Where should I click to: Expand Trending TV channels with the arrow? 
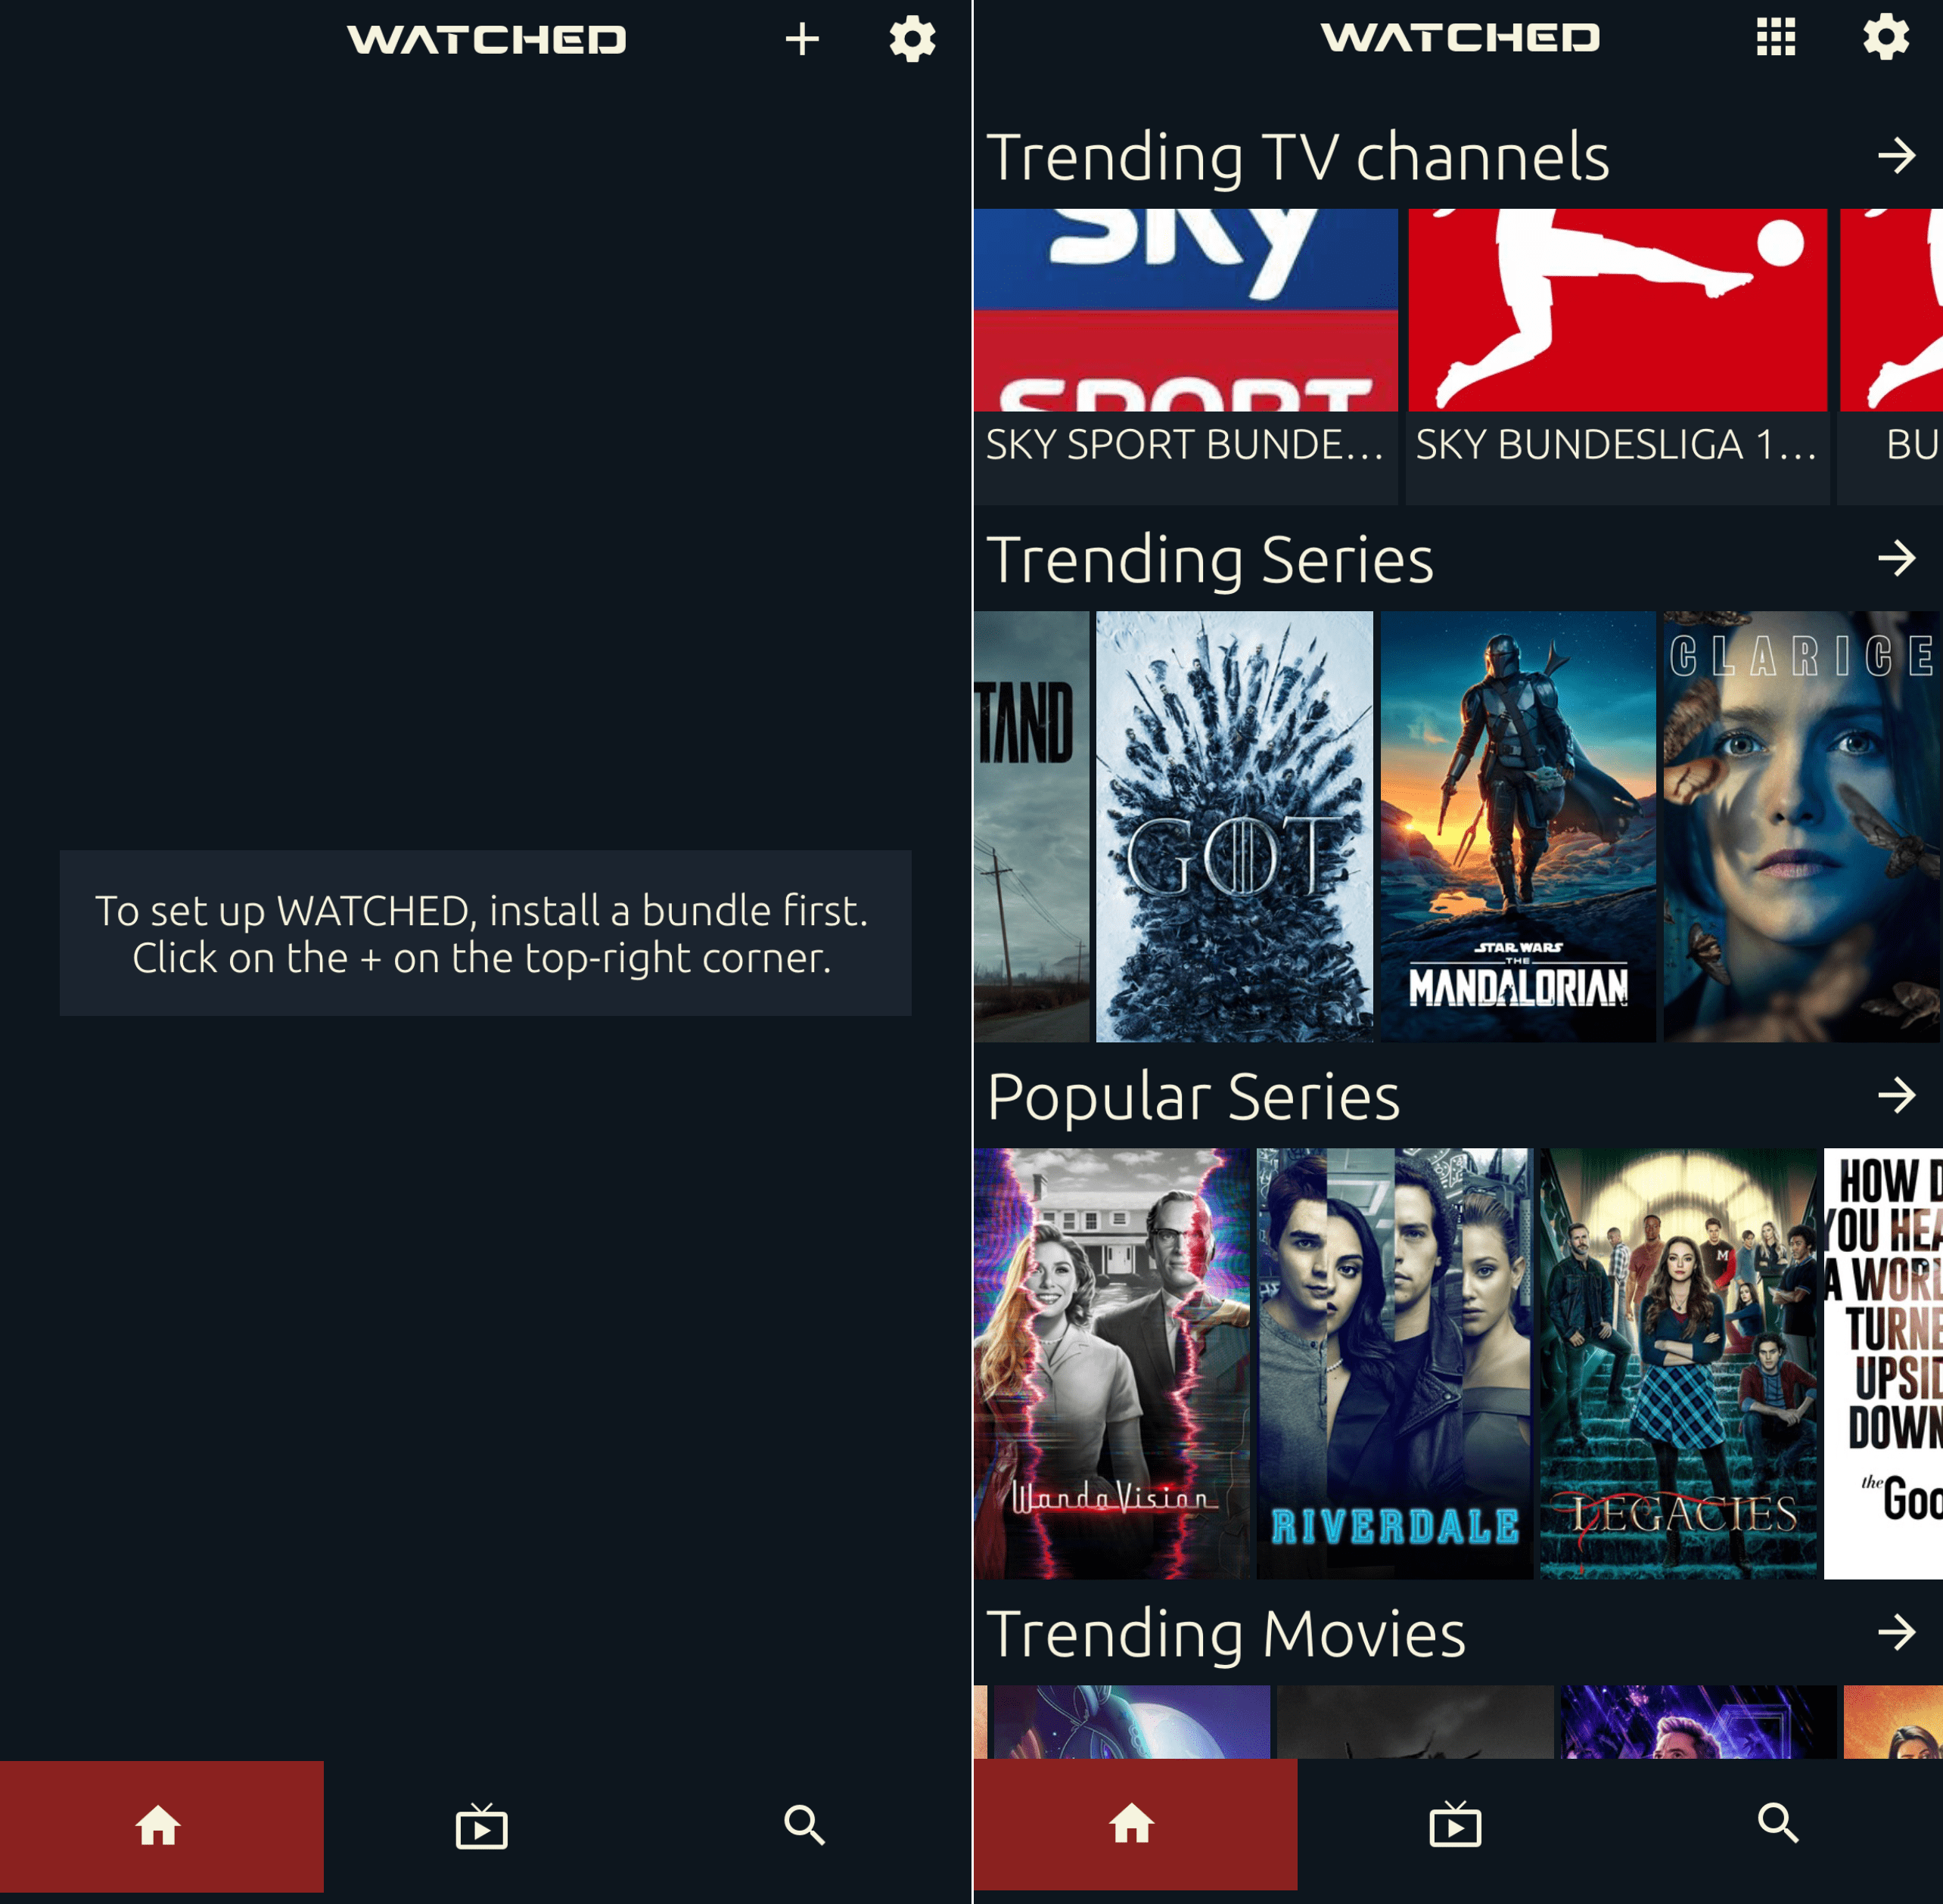[1896, 156]
